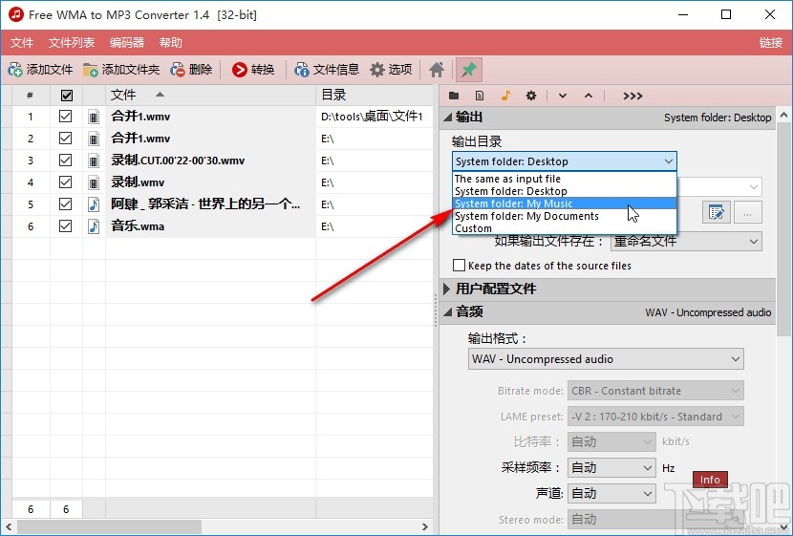Select the file 录制.wmv
Viewport: 793px width, 536px height.
(138, 182)
